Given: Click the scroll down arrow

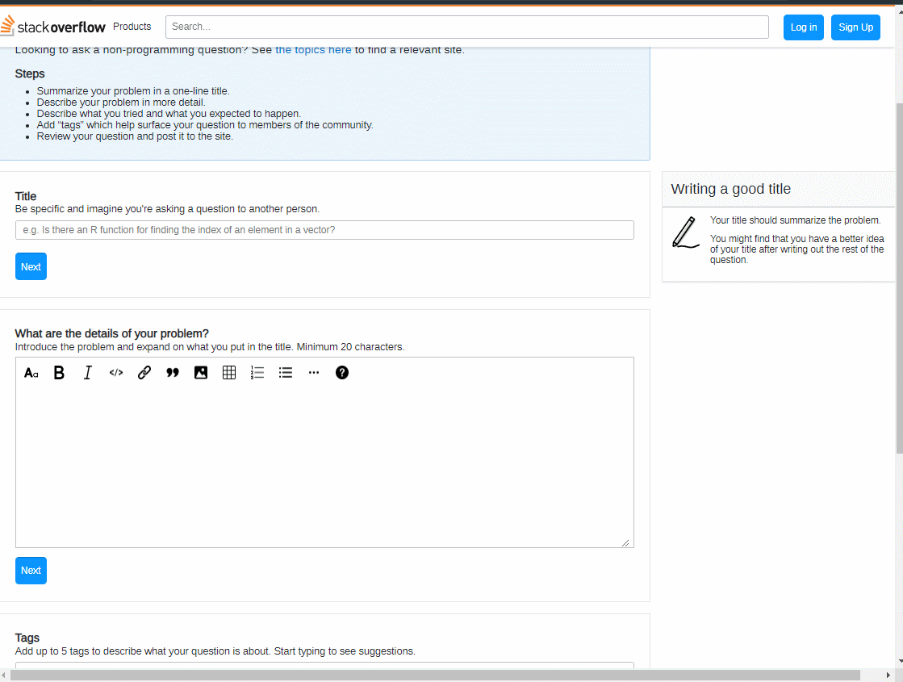Looking at the screenshot, I should [x=899, y=661].
